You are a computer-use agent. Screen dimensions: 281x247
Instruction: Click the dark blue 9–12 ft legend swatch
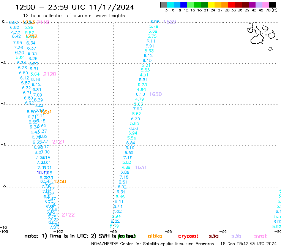click(x=184, y=5)
